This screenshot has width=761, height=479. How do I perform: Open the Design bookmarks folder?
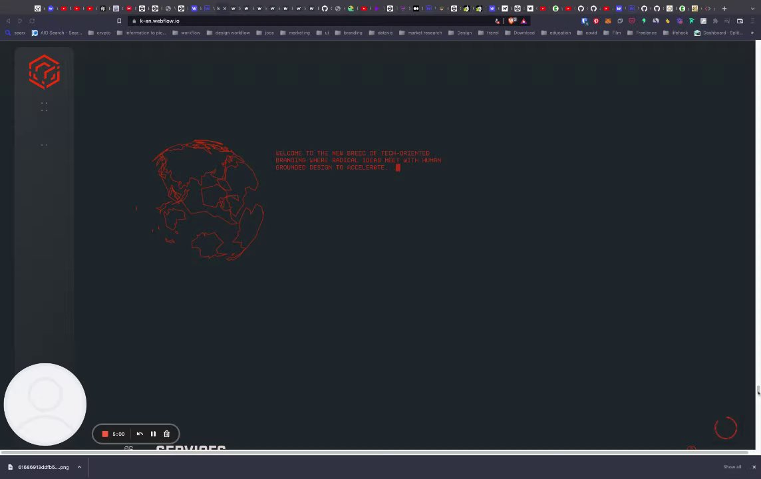click(460, 33)
